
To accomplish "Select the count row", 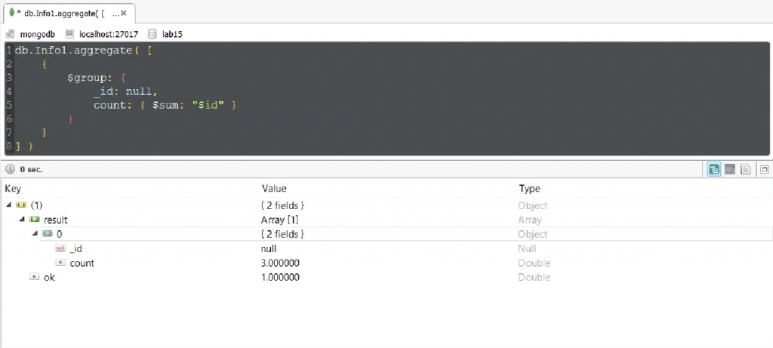I will pos(386,263).
